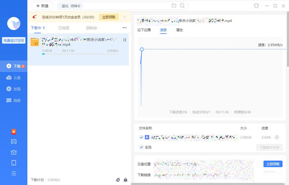Click the red swallow banner icon
The width and height of the screenshot is (289, 185).
(x=35, y=17)
